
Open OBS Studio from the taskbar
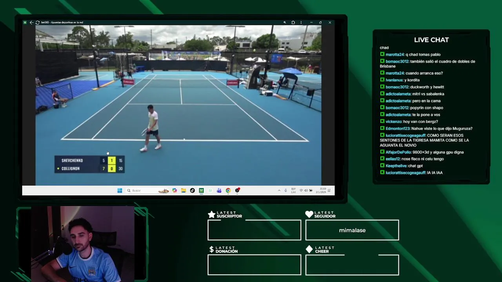(237, 190)
